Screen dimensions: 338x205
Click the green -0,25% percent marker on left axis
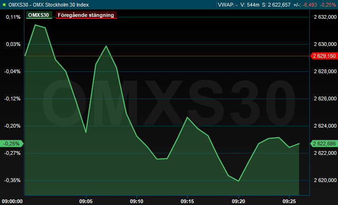11,144
